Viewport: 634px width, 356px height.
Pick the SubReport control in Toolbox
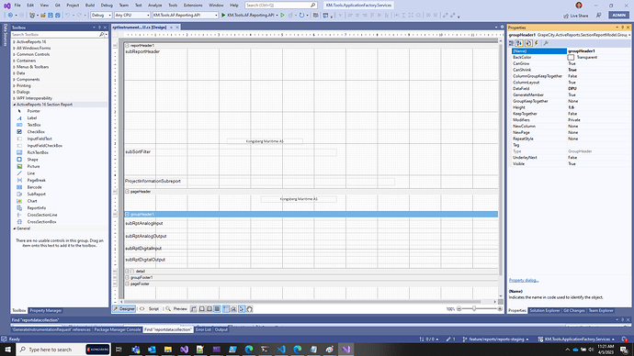tap(36, 195)
